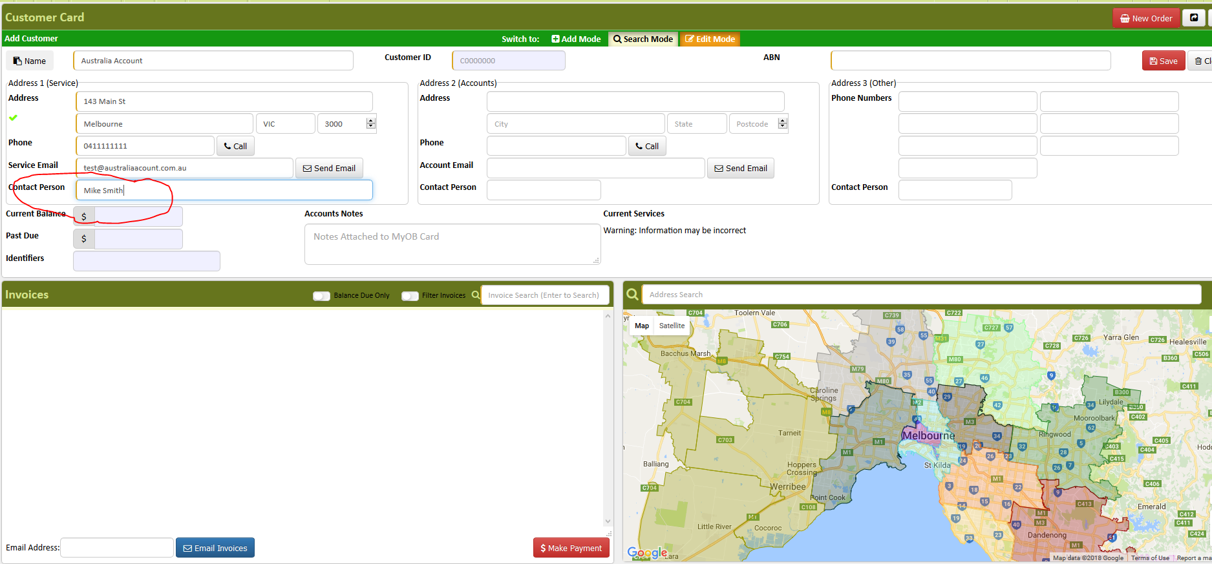Increase the service address postcode with the stepper
The height and width of the screenshot is (564, 1212).
pyautogui.click(x=370, y=120)
